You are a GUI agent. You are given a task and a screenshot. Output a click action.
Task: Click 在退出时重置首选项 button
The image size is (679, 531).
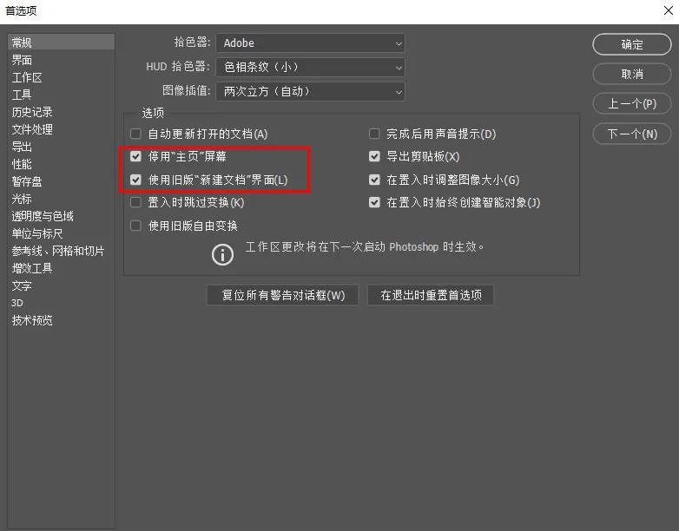point(431,295)
